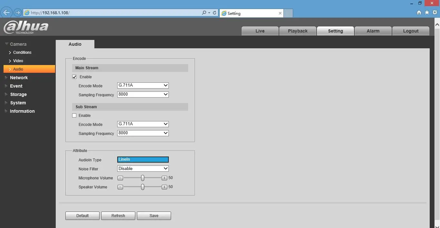The height and width of the screenshot is (228, 440).
Task: Switch to the Setting tab
Action: coord(335,31)
